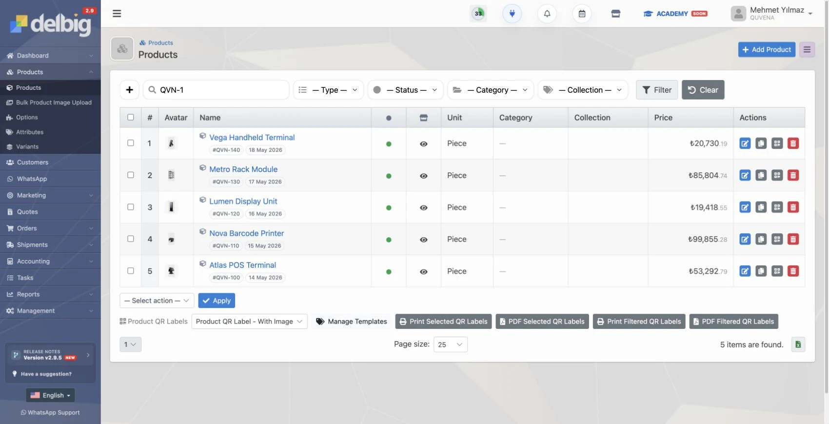The width and height of the screenshot is (829, 424).
Task: Click the Filter button
Action: coord(657,90)
